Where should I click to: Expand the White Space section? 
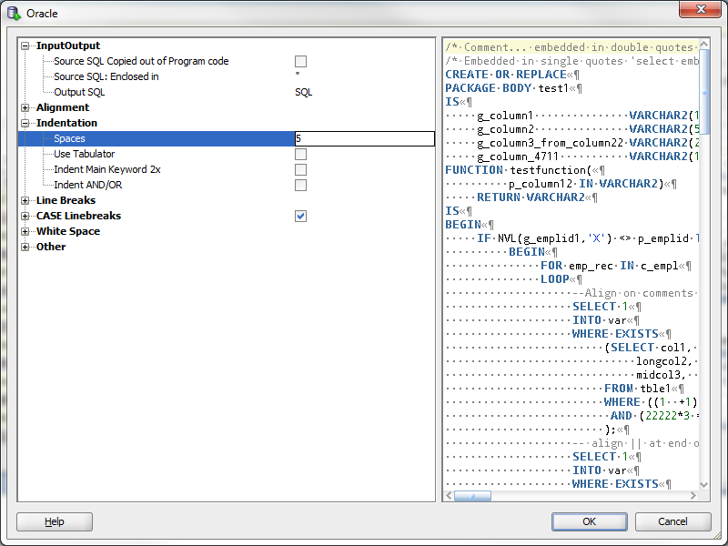[x=24, y=231]
